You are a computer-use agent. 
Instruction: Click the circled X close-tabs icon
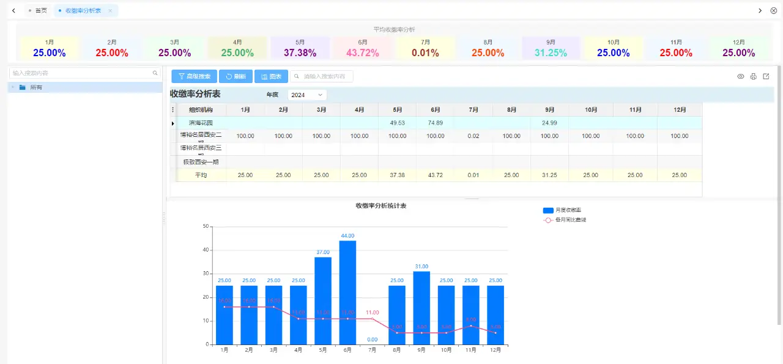click(x=773, y=10)
